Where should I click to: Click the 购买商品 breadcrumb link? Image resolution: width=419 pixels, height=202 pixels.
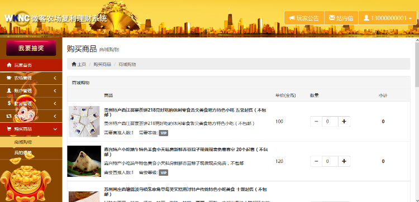pos(102,64)
